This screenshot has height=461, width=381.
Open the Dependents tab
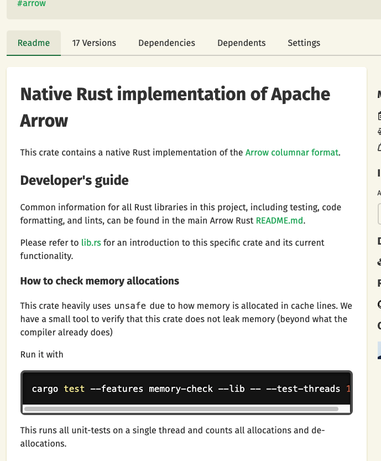click(x=242, y=43)
